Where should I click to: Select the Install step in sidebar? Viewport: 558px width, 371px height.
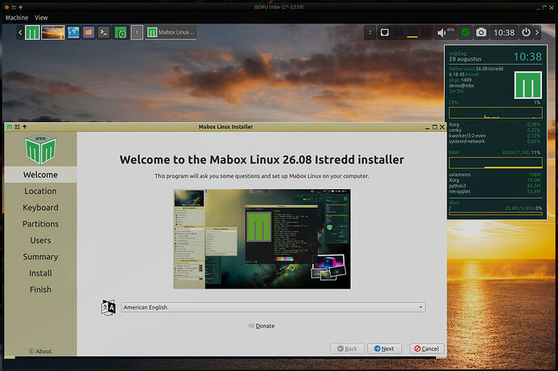tap(40, 273)
